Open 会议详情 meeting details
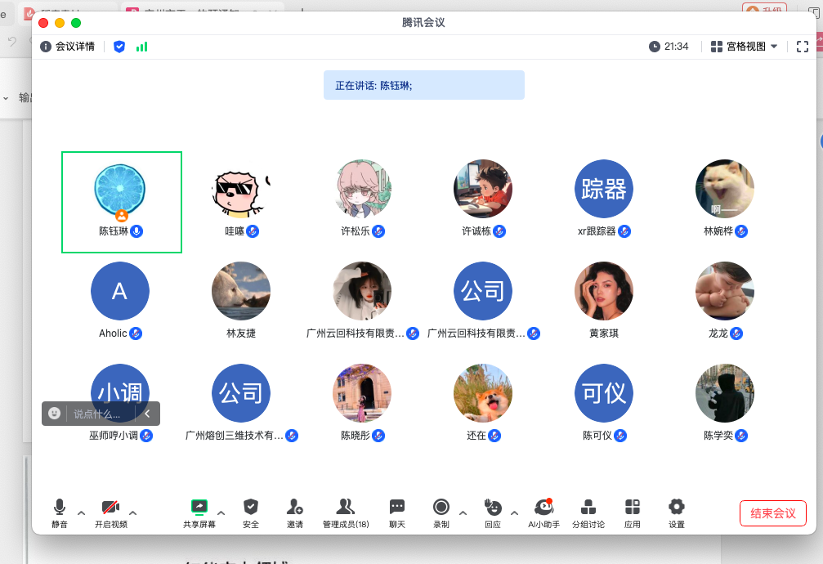 pos(68,47)
